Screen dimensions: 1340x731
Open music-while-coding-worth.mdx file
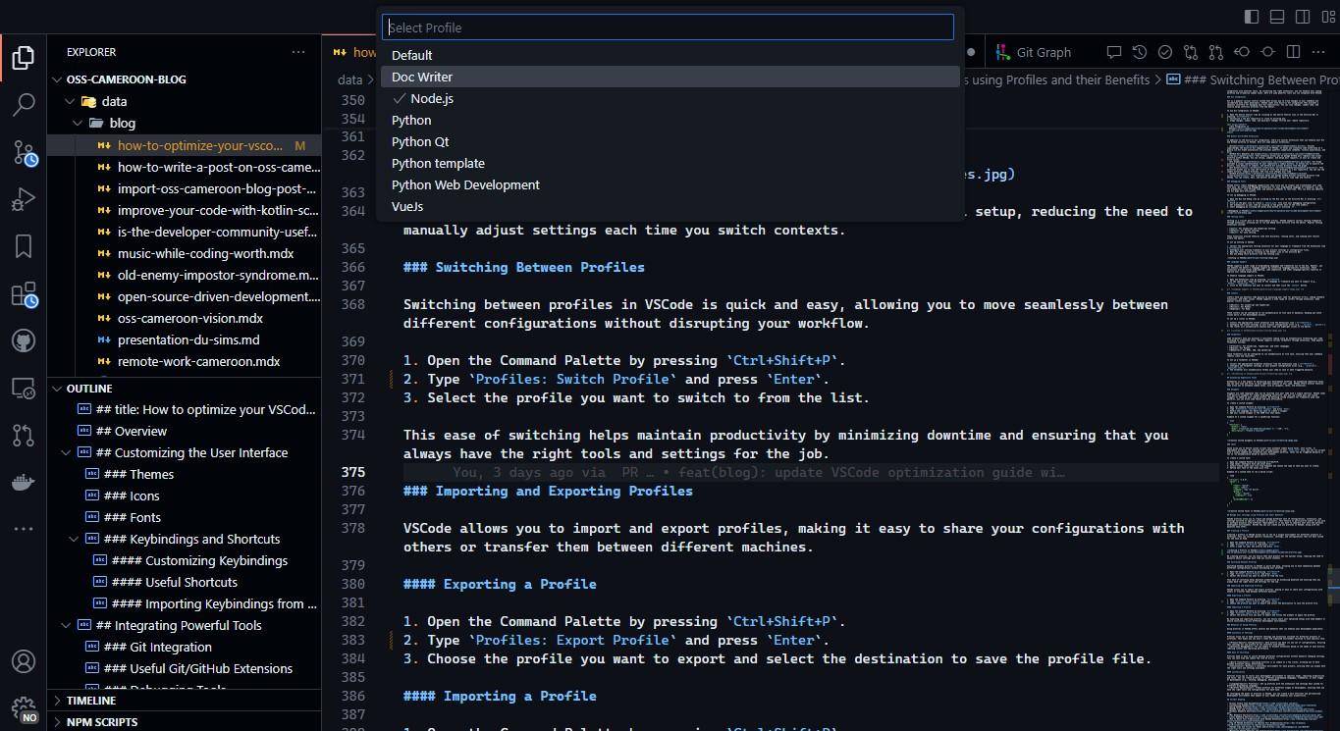coord(185,253)
